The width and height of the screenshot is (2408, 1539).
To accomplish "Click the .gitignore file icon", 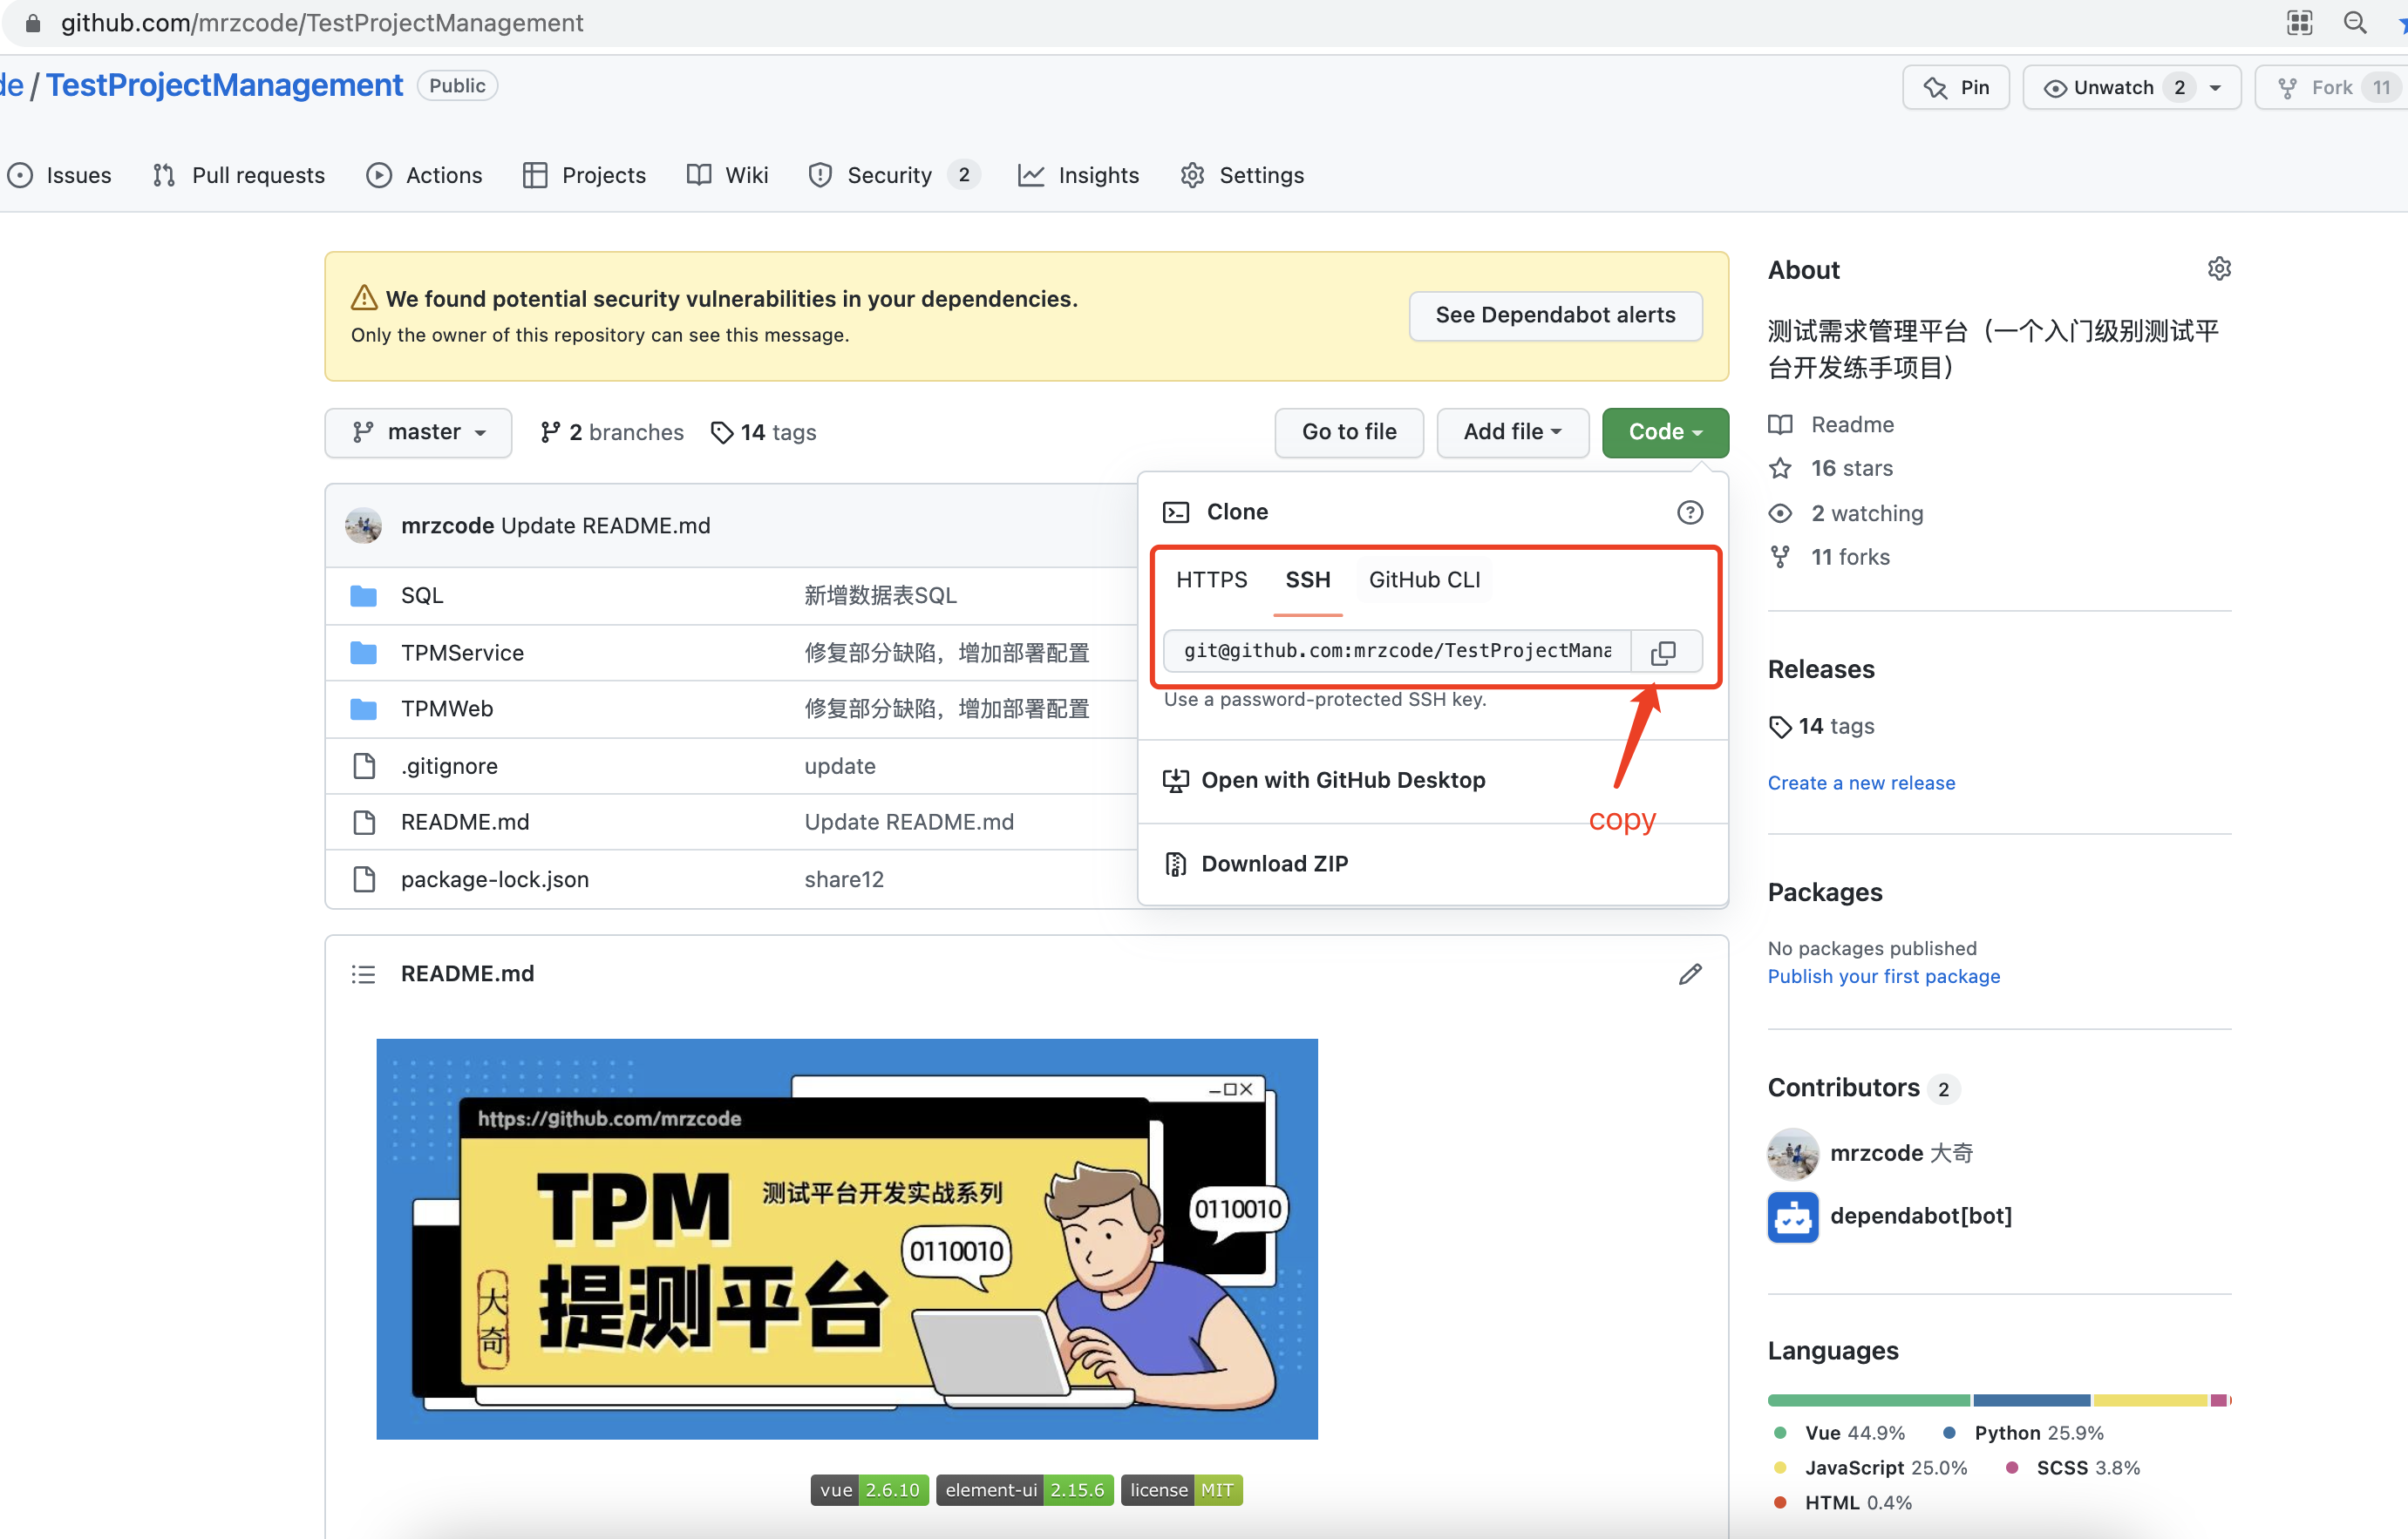I will 364,765.
